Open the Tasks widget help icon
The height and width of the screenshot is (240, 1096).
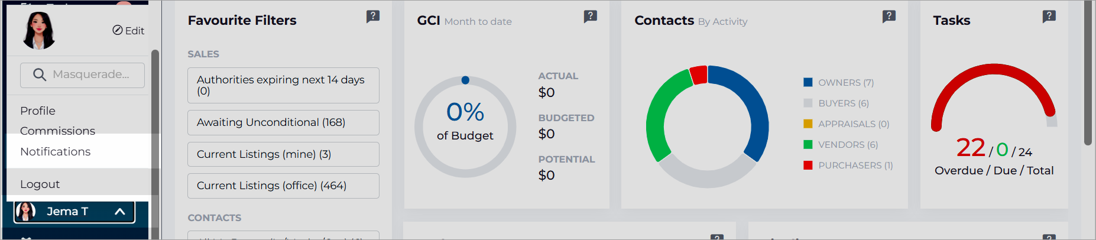(1049, 16)
